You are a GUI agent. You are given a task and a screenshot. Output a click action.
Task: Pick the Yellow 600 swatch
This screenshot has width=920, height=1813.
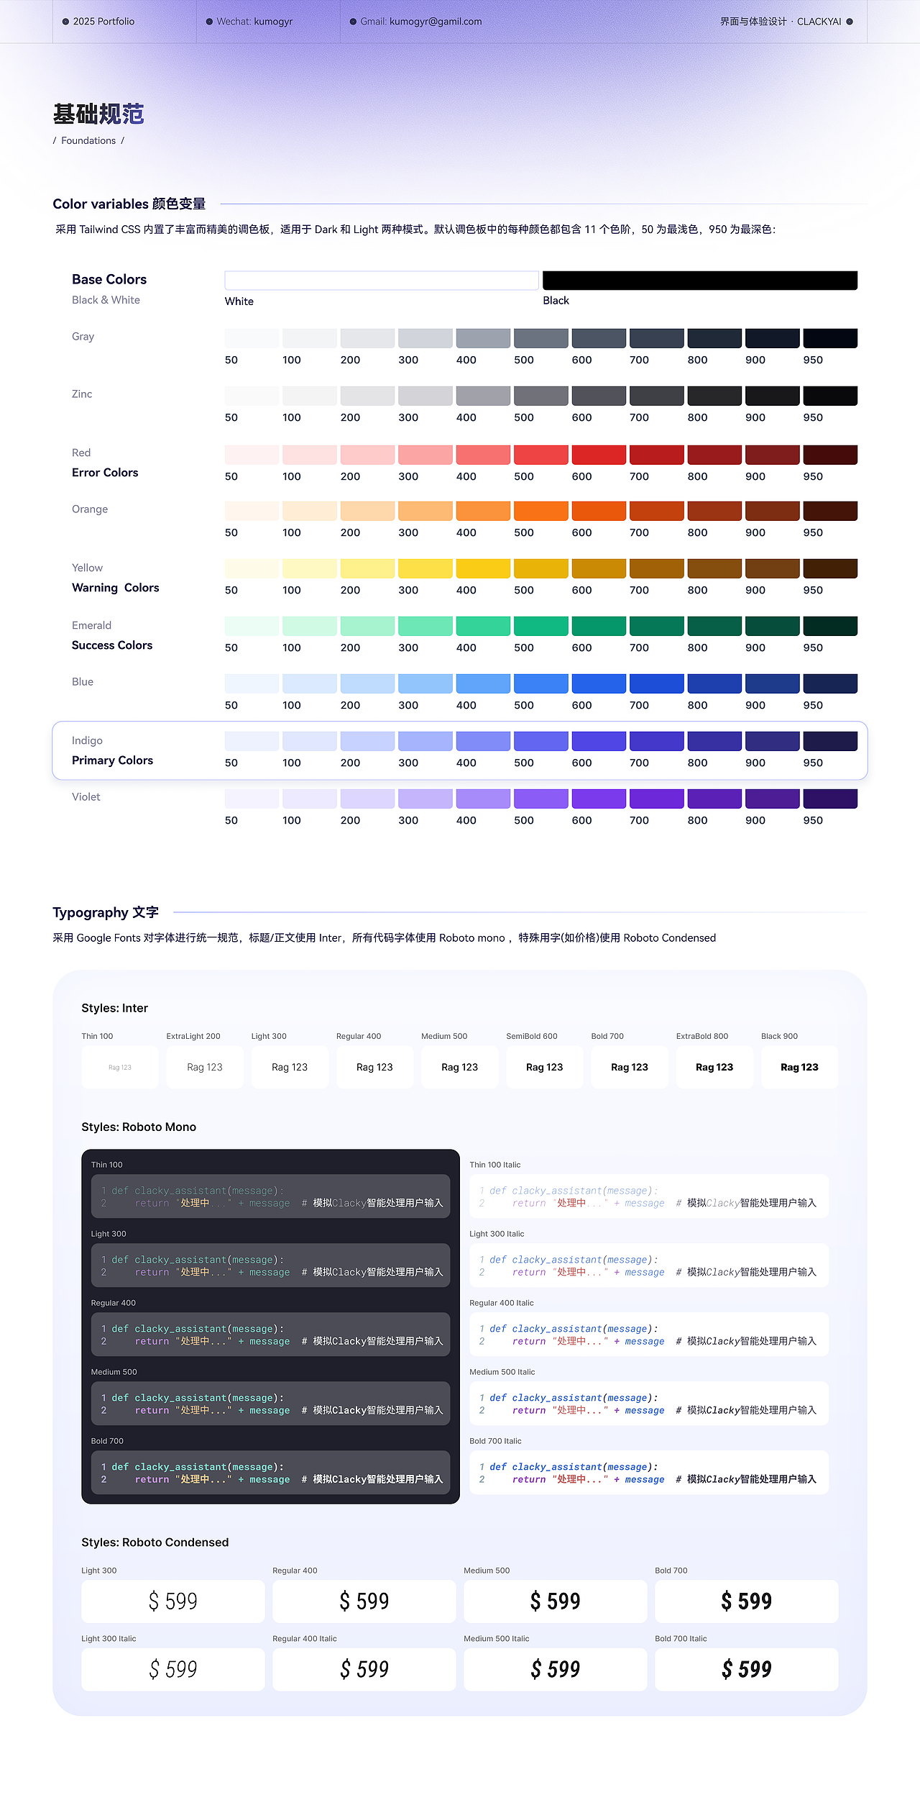point(599,568)
